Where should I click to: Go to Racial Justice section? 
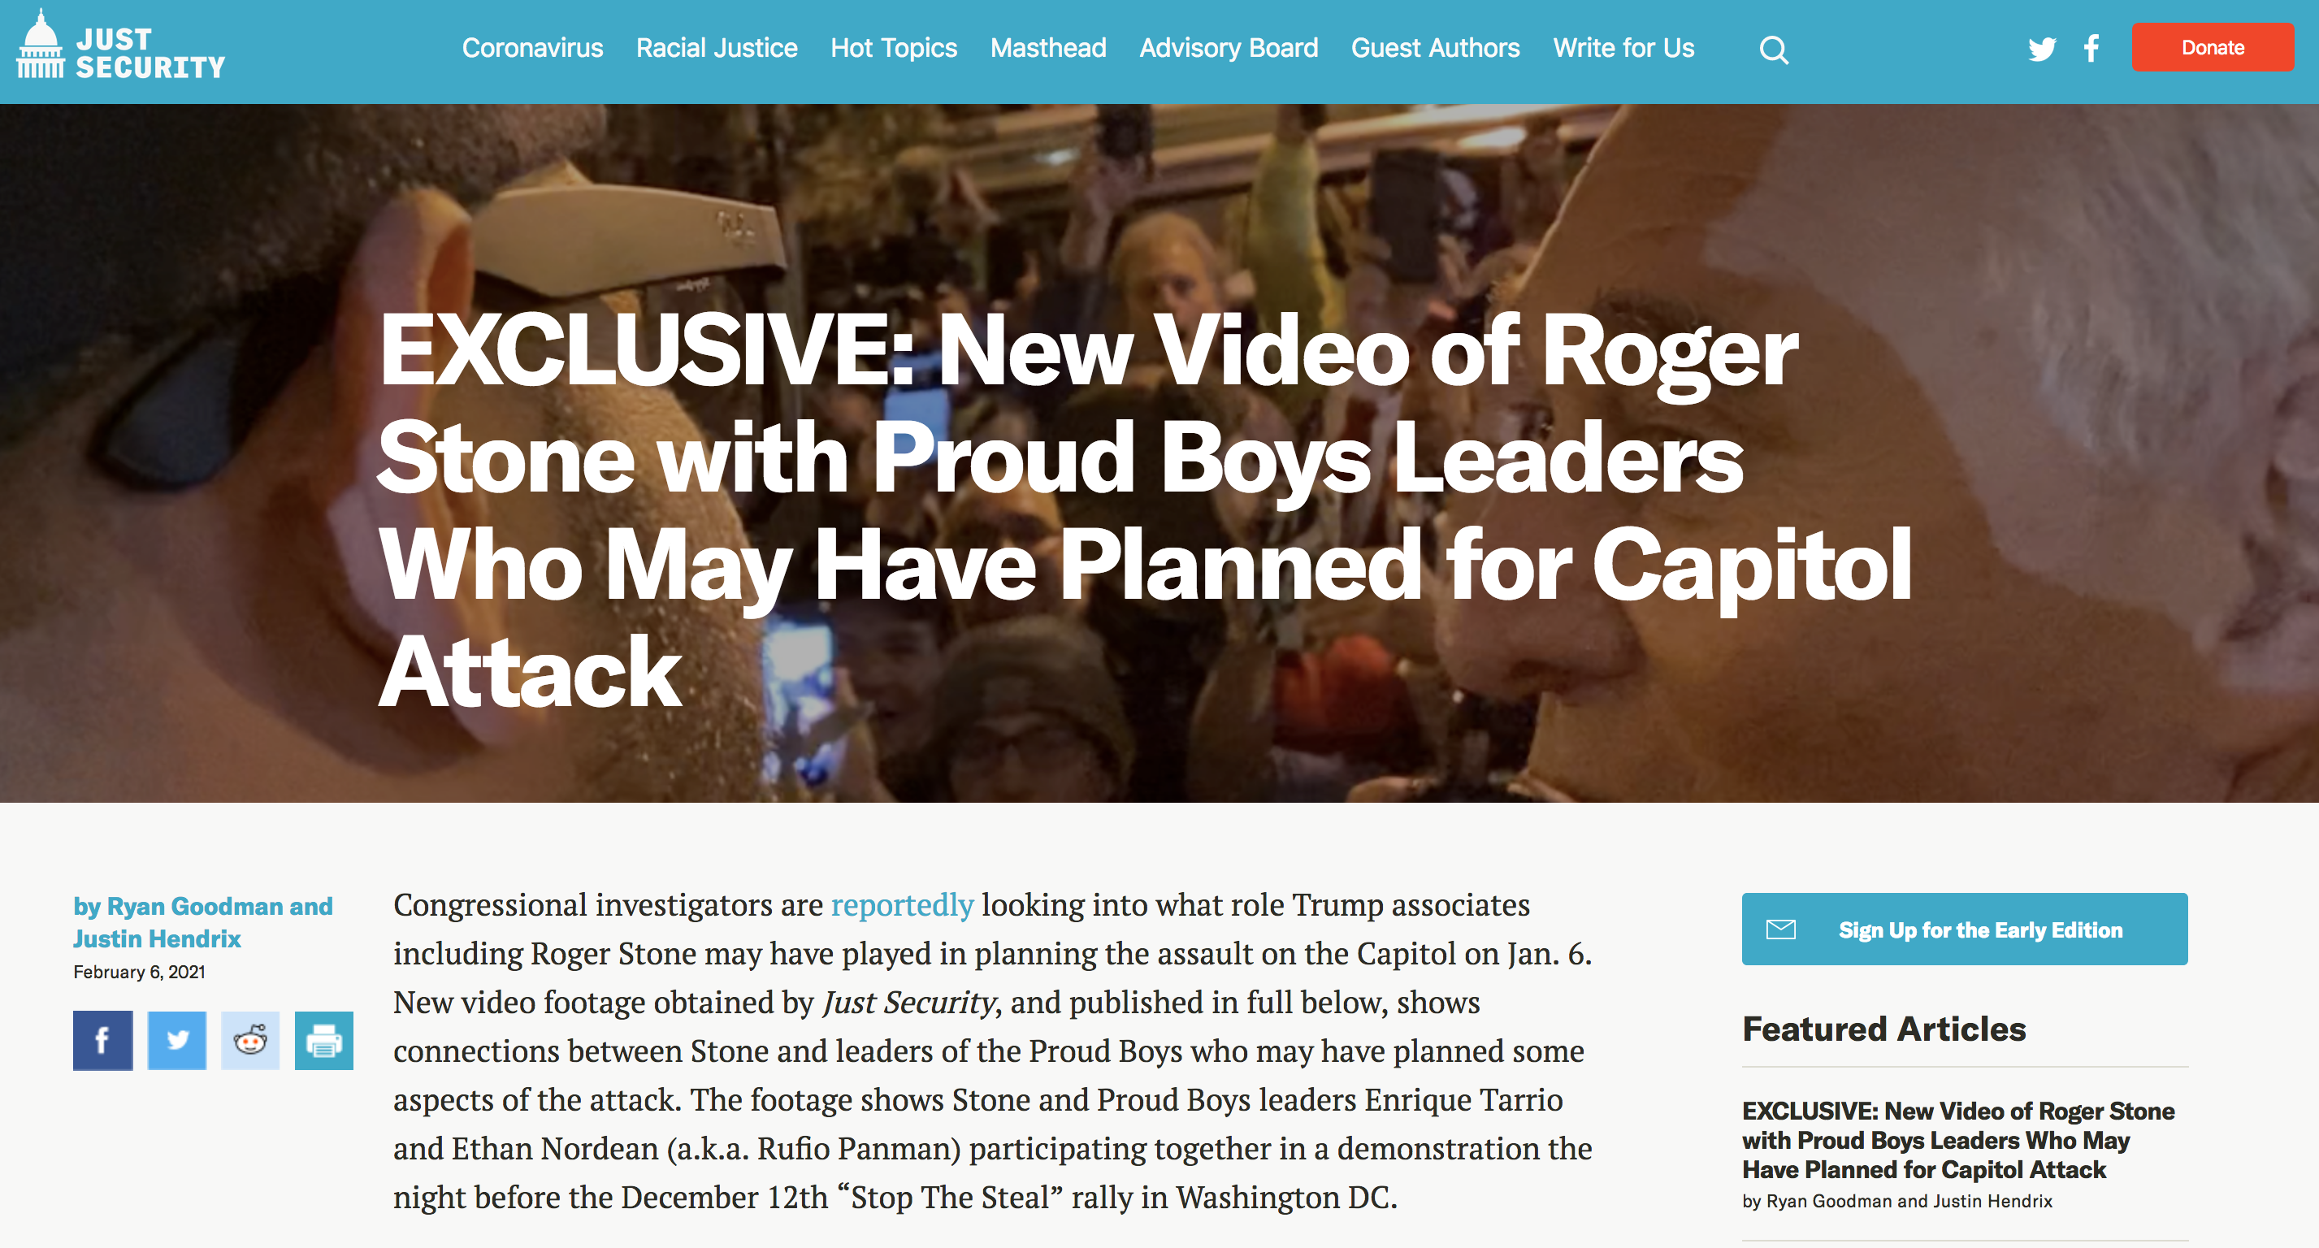coord(717,48)
